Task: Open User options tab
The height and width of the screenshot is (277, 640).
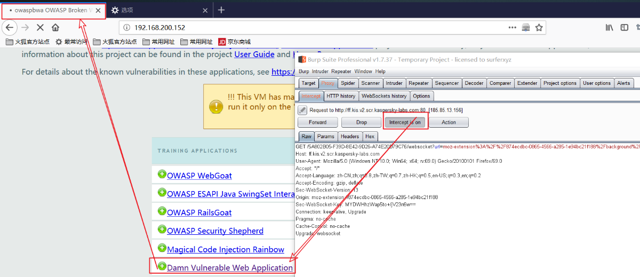Action: (597, 83)
